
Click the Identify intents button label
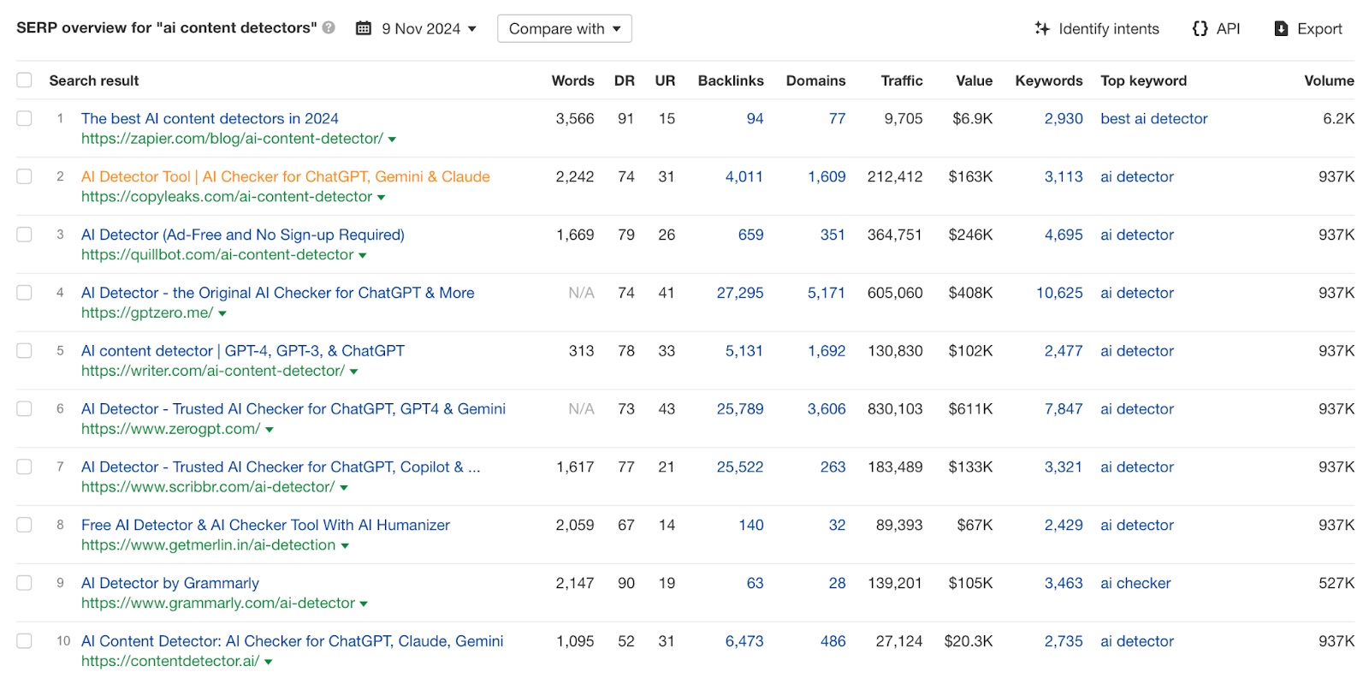pyautogui.click(x=1109, y=28)
